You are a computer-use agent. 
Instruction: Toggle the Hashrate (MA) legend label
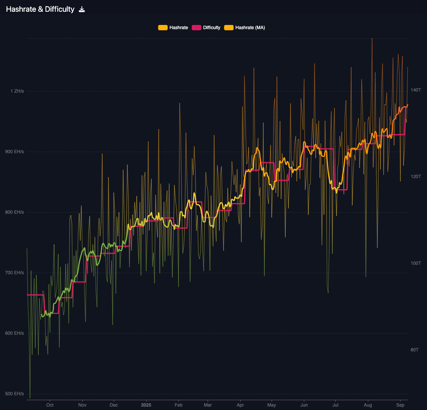click(x=250, y=28)
